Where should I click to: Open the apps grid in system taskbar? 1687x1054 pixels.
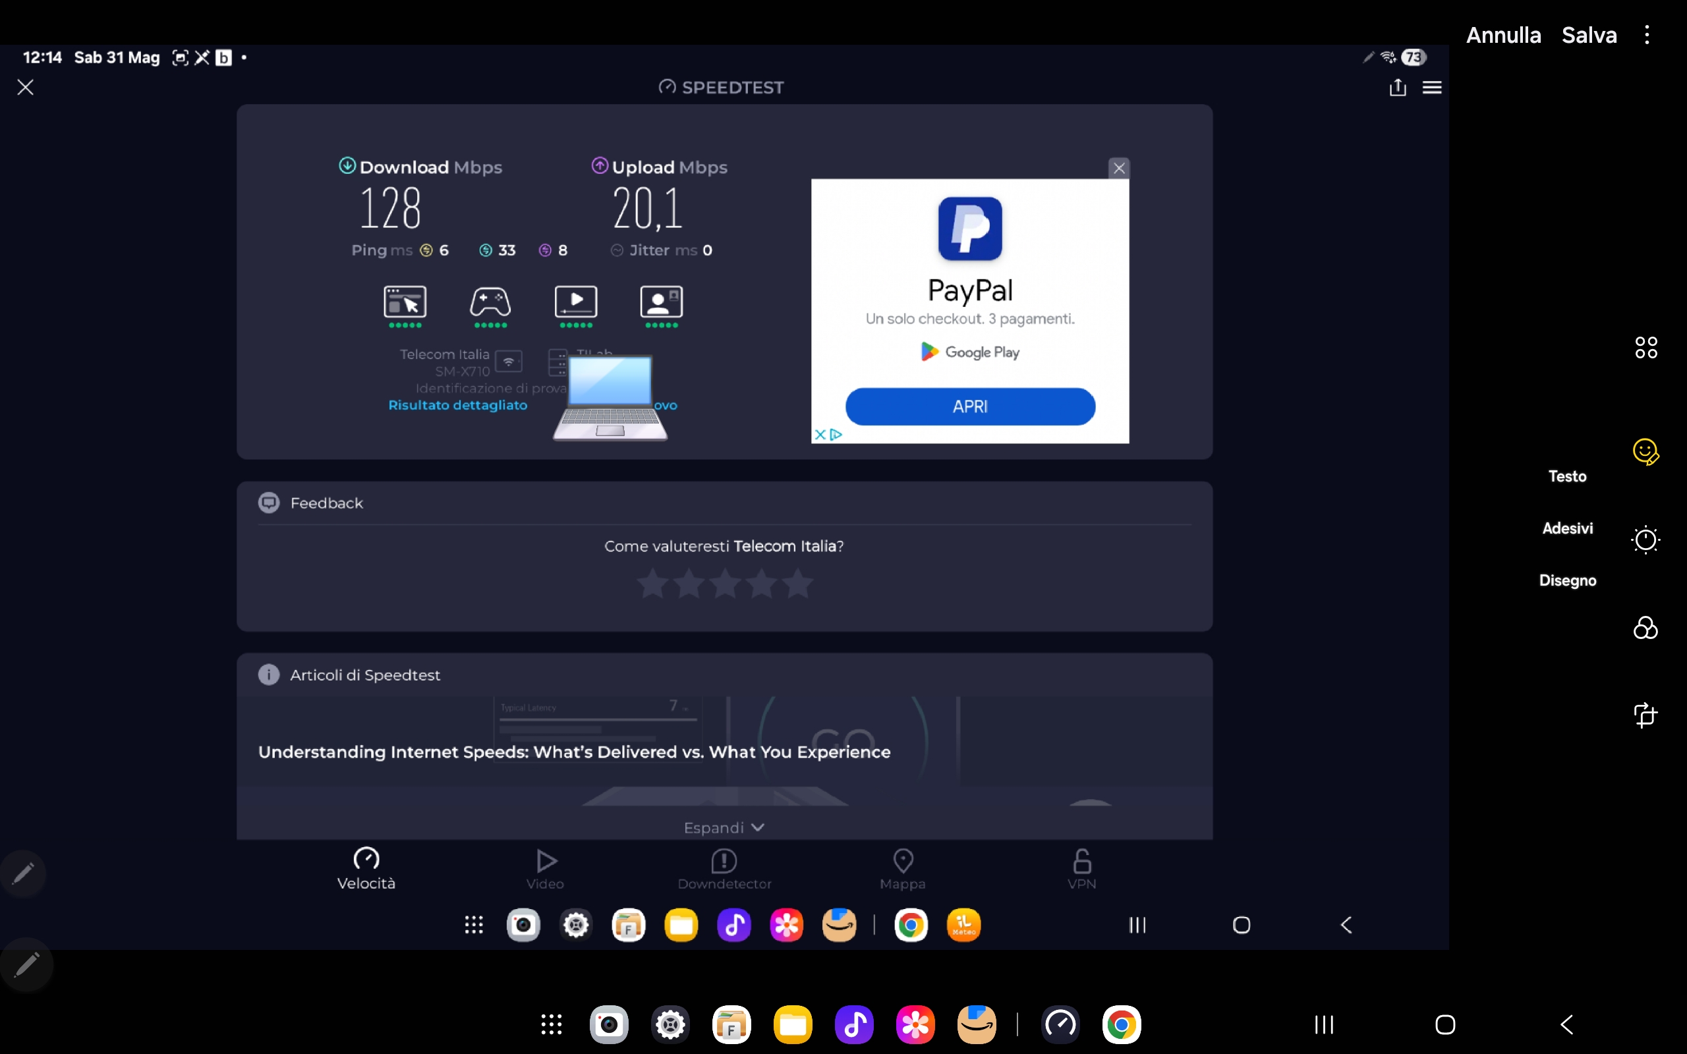point(552,1024)
